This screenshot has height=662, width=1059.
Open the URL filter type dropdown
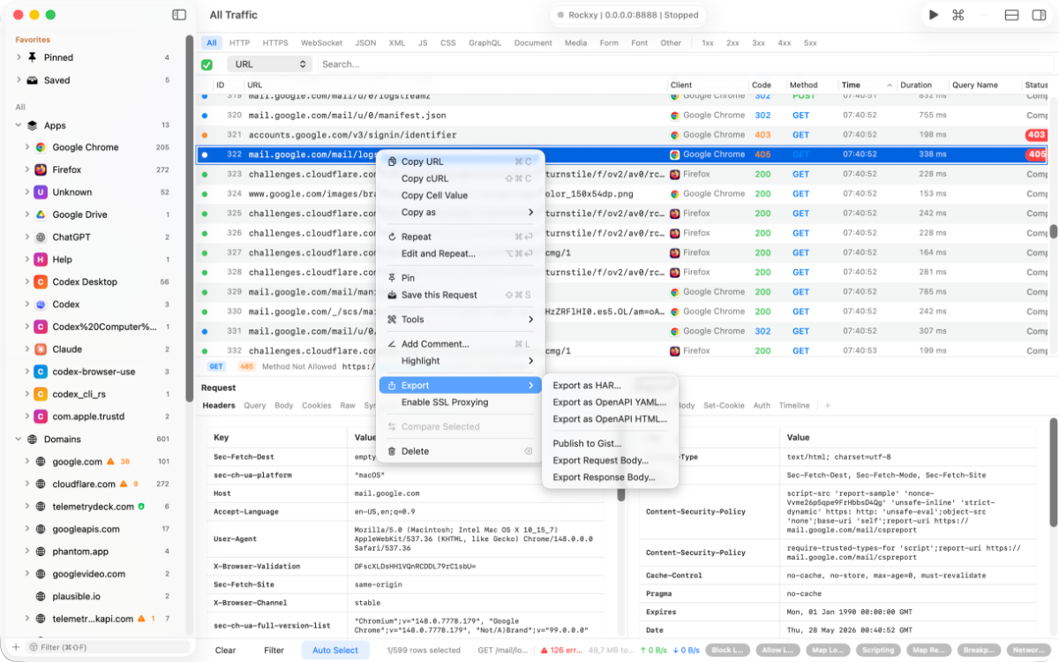[270, 64]
